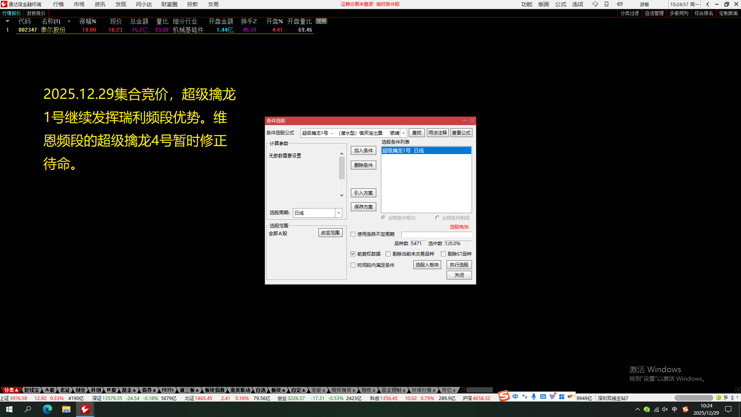The height and width of the screenshot is (417, 741).
Task: Click the 加入条件 button
Action: coord(363,151)
